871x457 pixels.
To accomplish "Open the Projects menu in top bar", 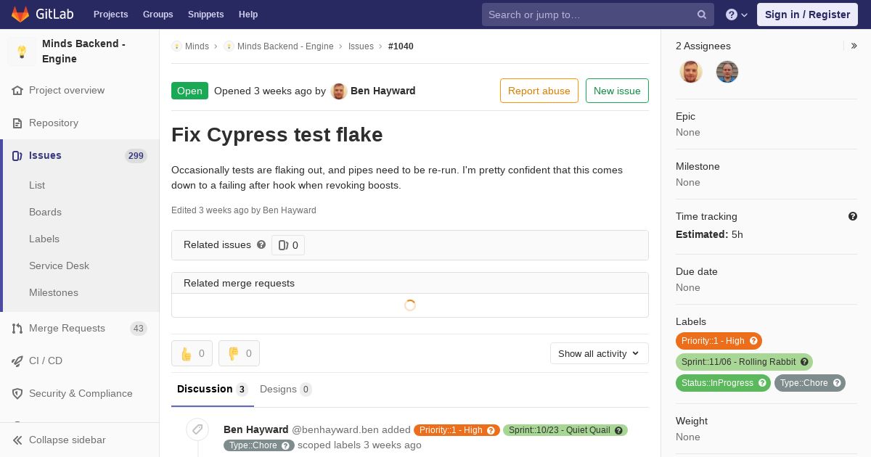I will [x=110, y=15].
